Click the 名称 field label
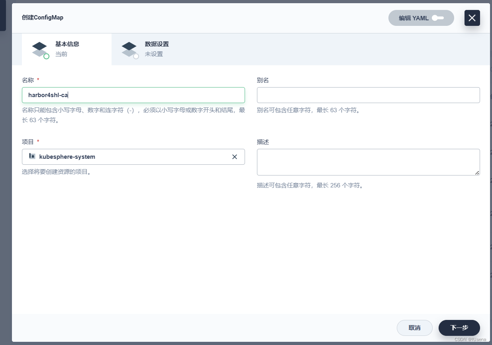This screenshot has height=345, width=492. pos(28,80)
